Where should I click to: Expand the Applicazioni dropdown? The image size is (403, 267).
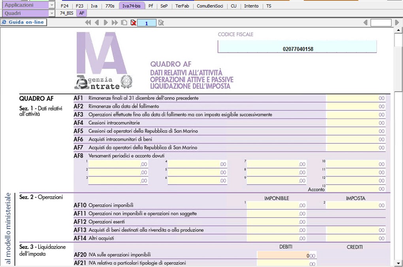(x=52, y=5)
